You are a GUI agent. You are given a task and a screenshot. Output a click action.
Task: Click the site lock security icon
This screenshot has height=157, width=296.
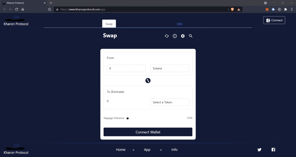click(57, 9)
